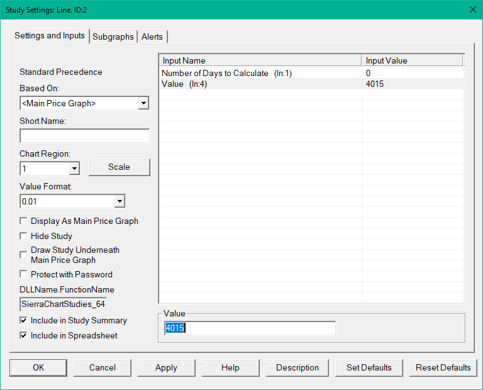Image resolution: width=483 pixels, height=390 pixels.
Task: Click the Reset Defaults button
Action: [x=443, y=367]
